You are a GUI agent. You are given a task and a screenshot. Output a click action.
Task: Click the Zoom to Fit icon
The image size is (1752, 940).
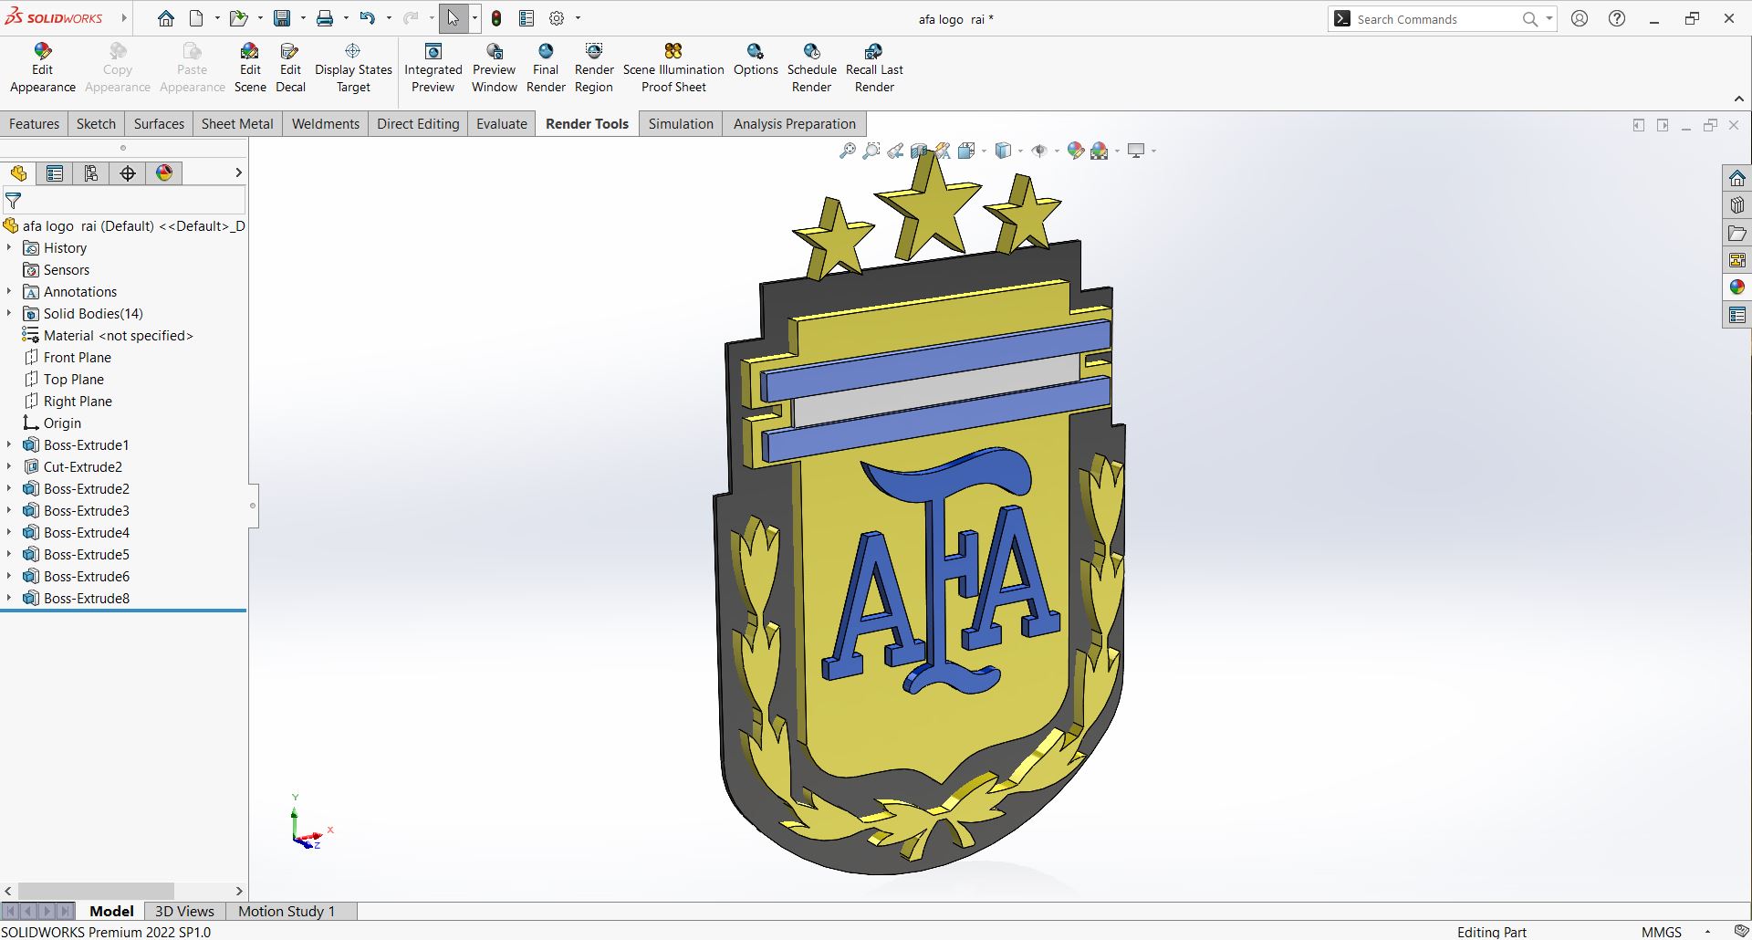click(848, 151)
